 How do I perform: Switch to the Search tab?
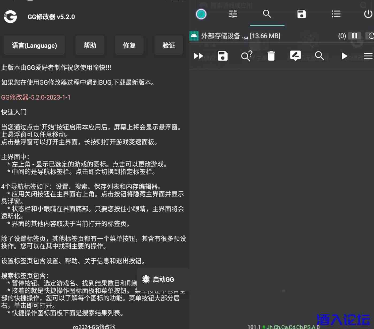pyautogui.click(x=267, y=14)
